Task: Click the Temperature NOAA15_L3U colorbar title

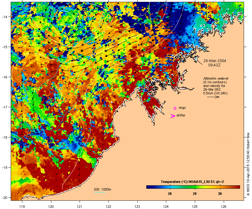Action: (x=192, y=182)
